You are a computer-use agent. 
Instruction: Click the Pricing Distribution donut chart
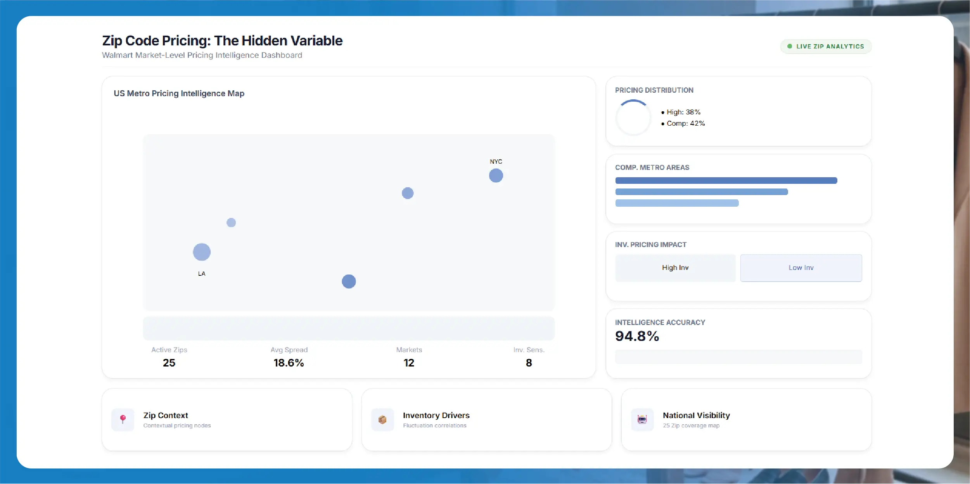pyautogui.click(x=633, y=118)
